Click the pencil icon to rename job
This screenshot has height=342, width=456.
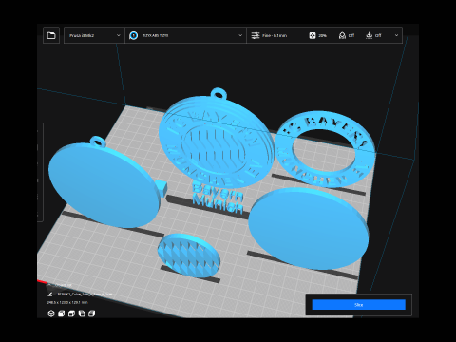pyautogui.click(x=50, y=294)
